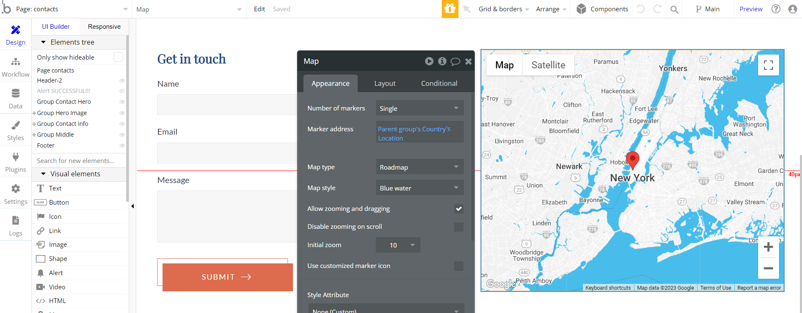Open the Map element selector dropdown

189,9
